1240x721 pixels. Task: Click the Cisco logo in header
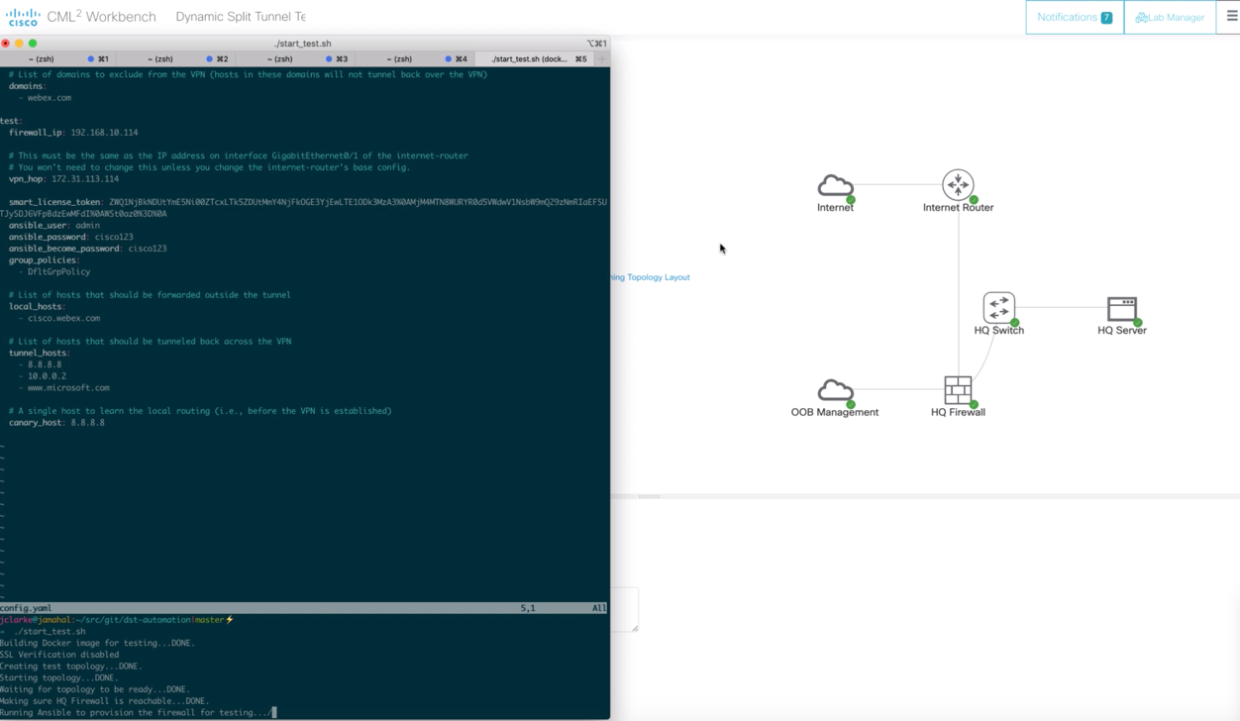pos(23,17)
